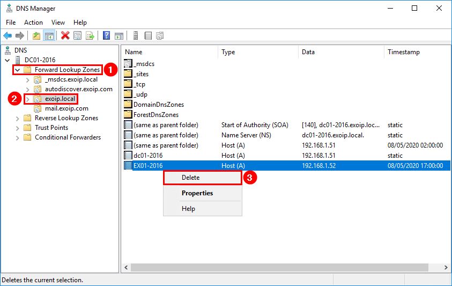Click the Export List toolbar icon
The image size is (452, 286).
(x=90, y=36)
